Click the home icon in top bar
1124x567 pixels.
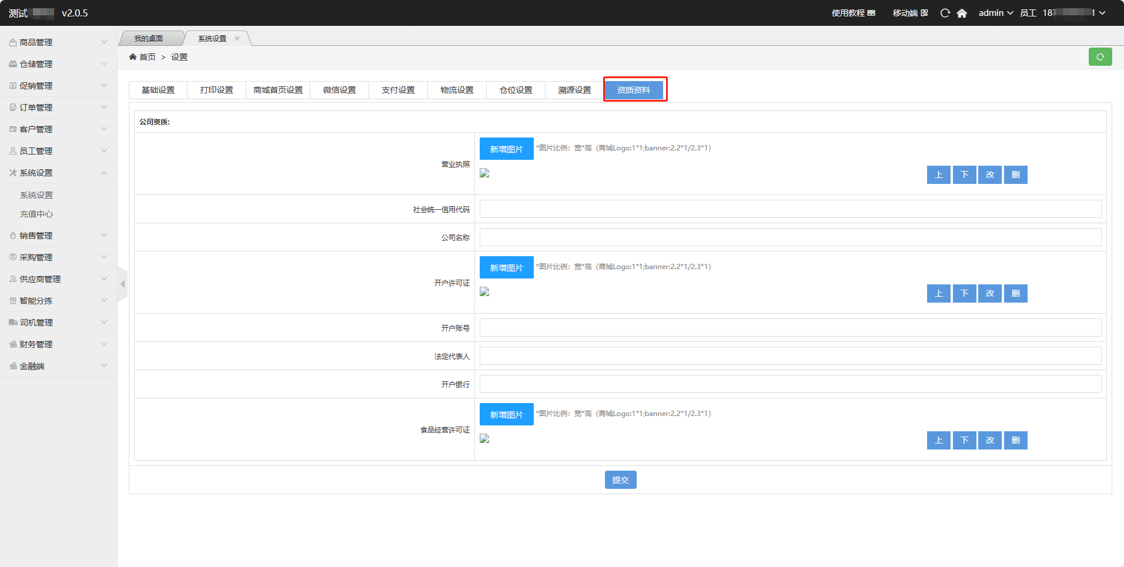[x=962, y=13]
